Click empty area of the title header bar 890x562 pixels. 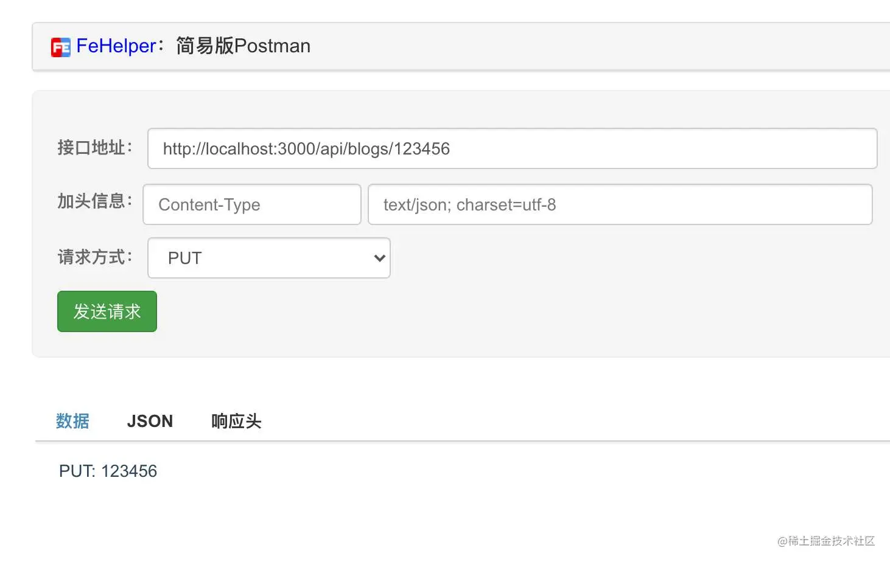(597, 47)
